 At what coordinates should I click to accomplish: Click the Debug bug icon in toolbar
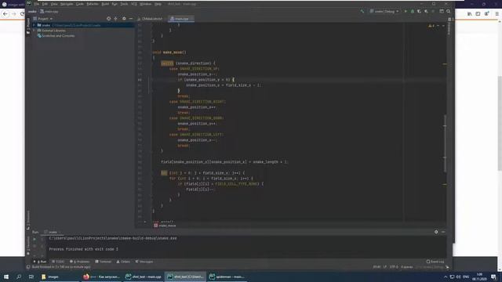[x=413, y=11]
